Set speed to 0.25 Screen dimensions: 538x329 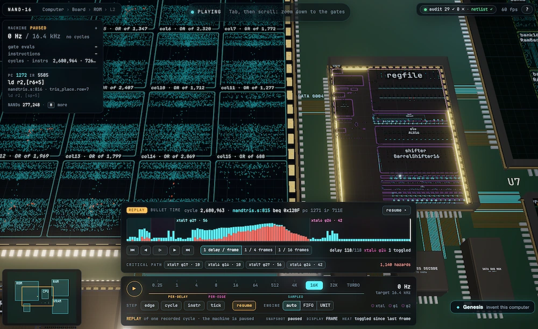click(157, 285)
